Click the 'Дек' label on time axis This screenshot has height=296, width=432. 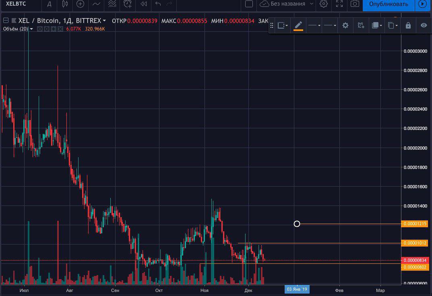(248, 290)
